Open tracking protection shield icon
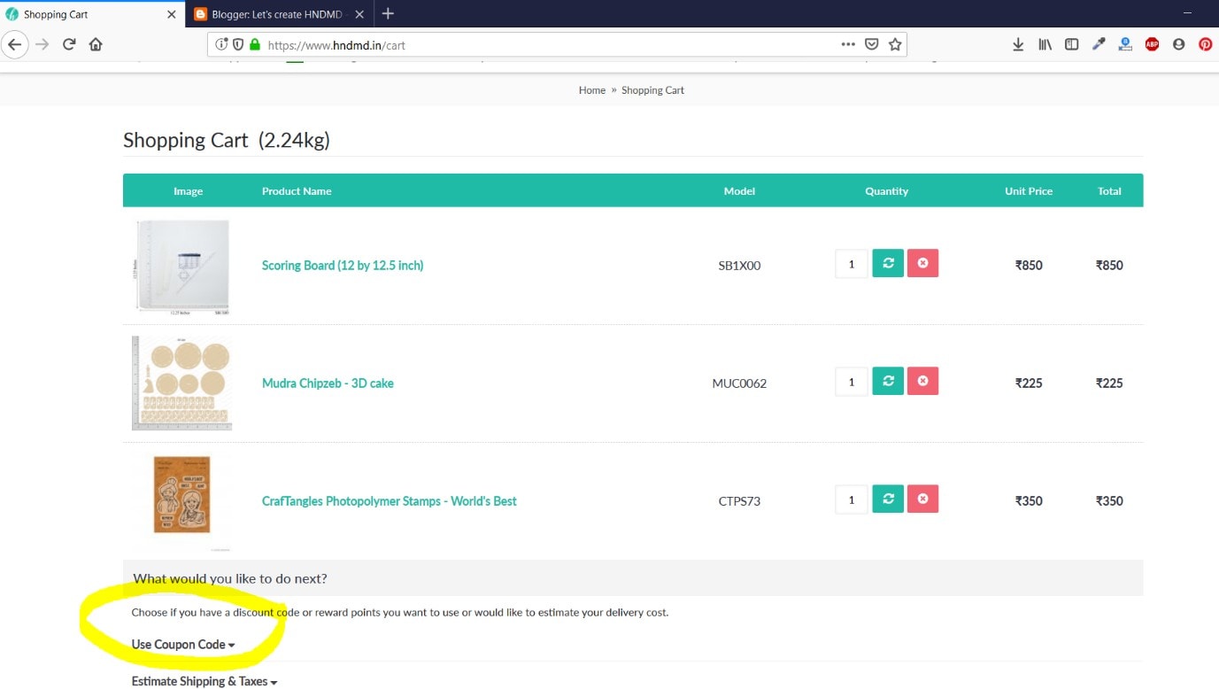The height and width of the screenshot is (689, 1219). 237,44
